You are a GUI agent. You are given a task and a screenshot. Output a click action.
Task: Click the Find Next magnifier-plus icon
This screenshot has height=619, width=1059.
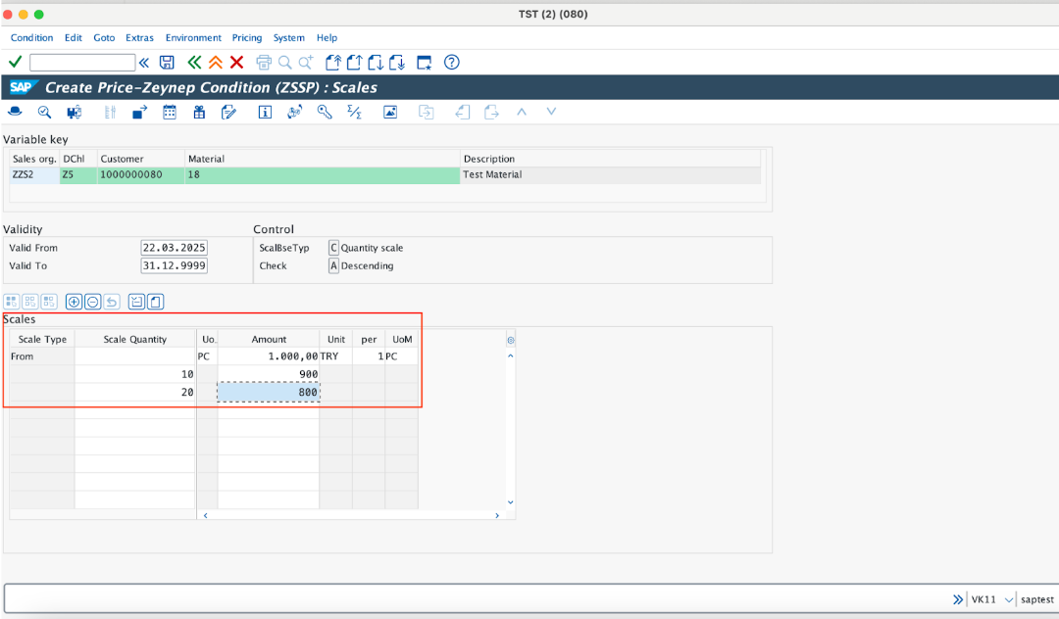pyautogui.click(x=306, y=63)
